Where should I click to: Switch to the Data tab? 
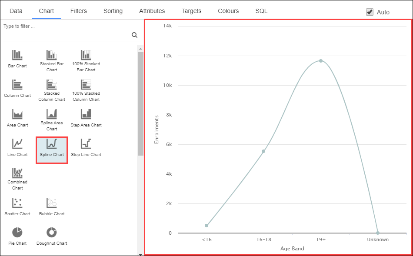[16, 11]
